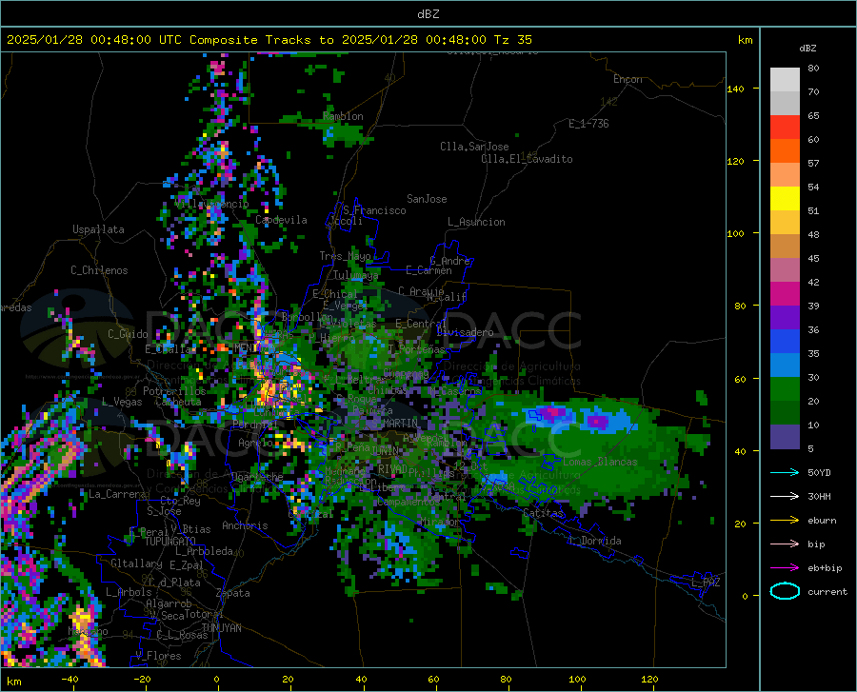Click the E_1-736 place label
Viewport: 857px width, 692px height.
click(x=588, y=124)
